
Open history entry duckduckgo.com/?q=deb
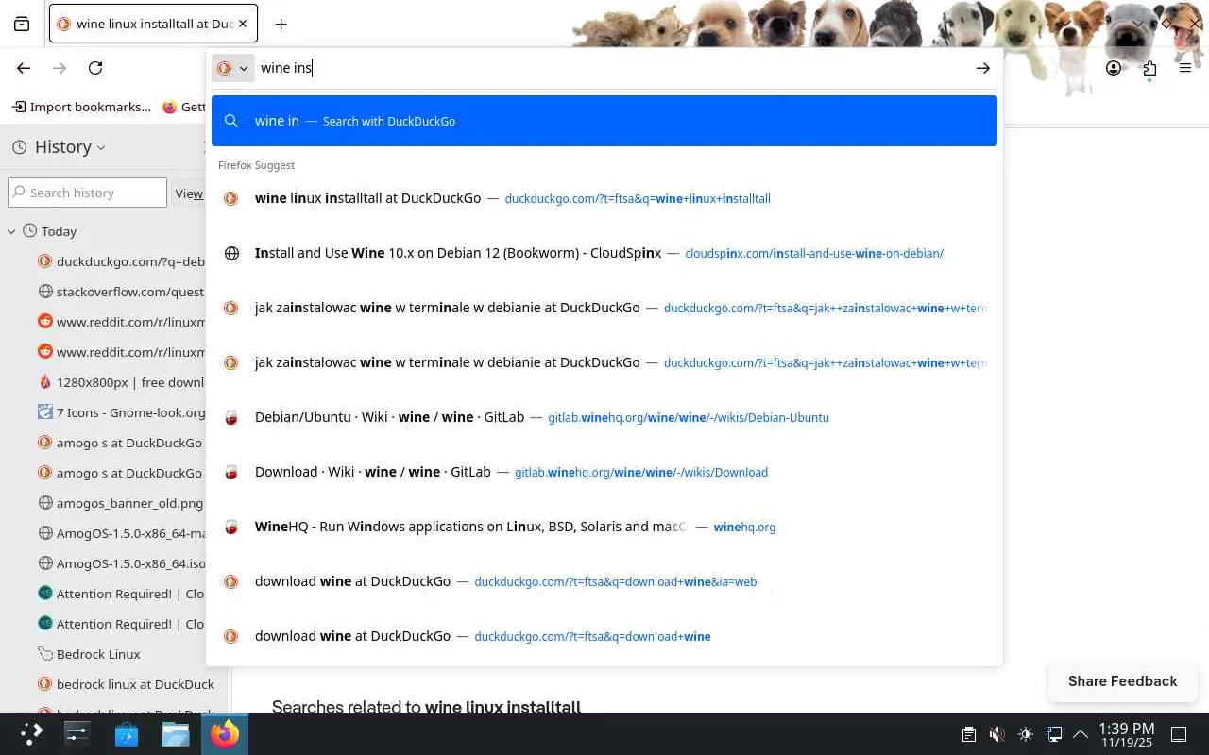tap(121, 261)
